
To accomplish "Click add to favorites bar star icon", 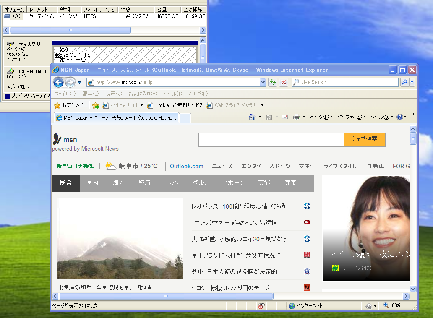I will [96, 105].
